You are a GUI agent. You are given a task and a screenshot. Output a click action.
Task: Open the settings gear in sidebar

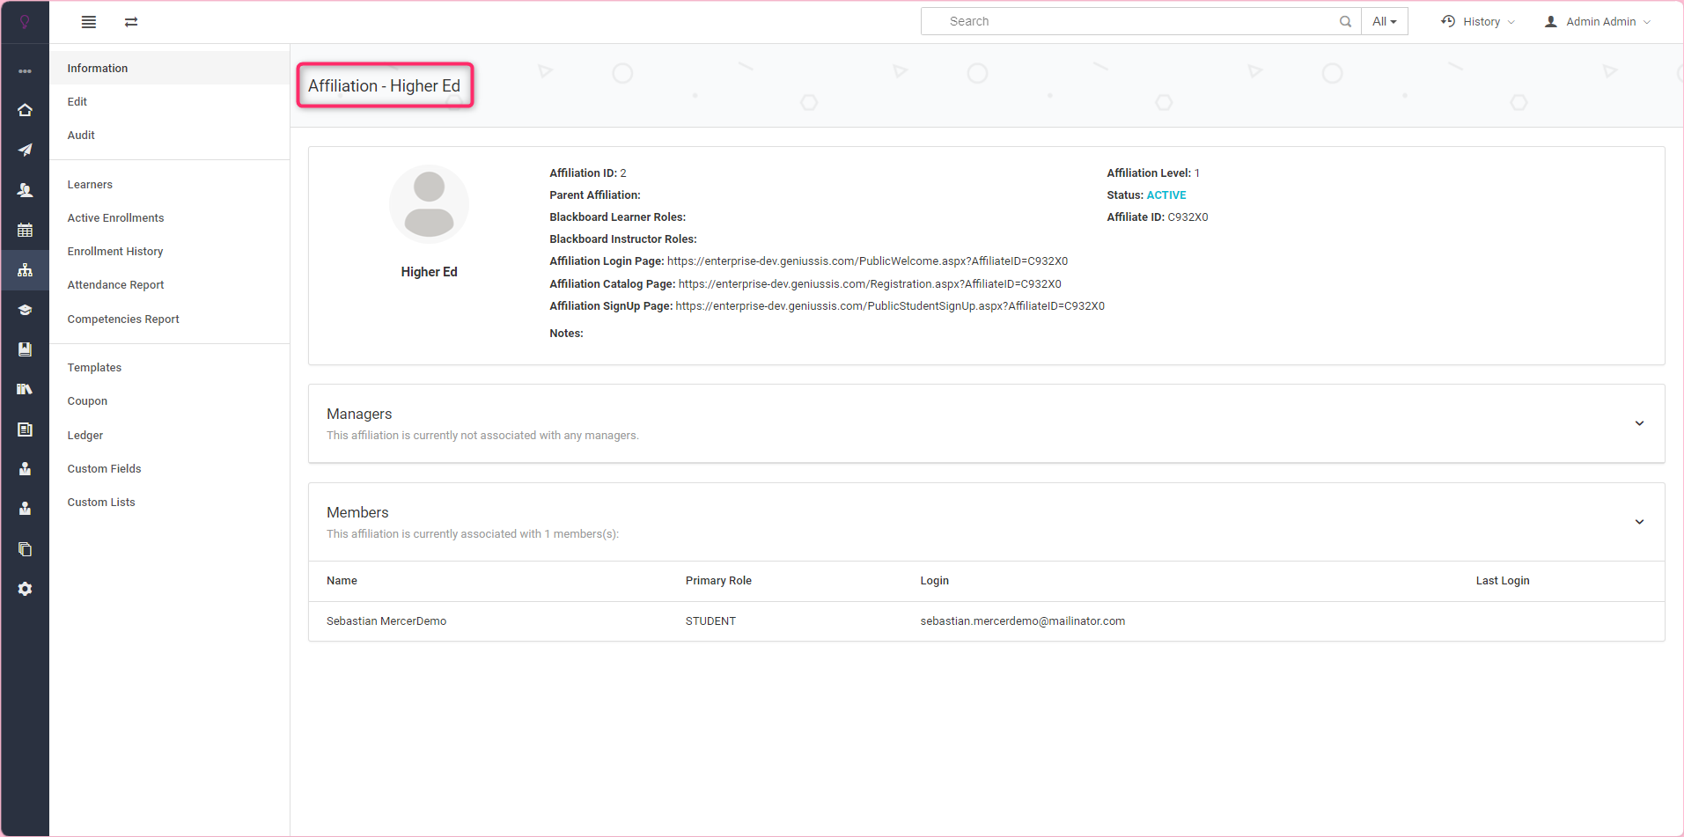[x=25, y=589]
